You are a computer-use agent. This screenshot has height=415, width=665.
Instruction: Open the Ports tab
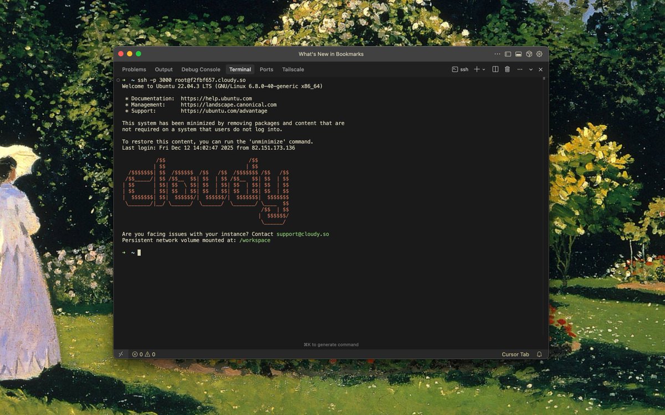pos(267,69)
